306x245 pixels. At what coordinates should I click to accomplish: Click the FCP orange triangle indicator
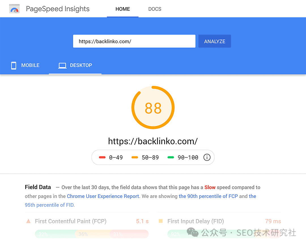pos(28,221)
